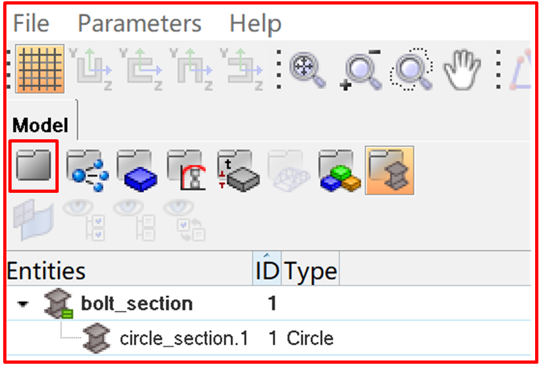Open the File menu
Viewport: 539px width, 365px height.
pyautogui.click(x=32, y=24)
